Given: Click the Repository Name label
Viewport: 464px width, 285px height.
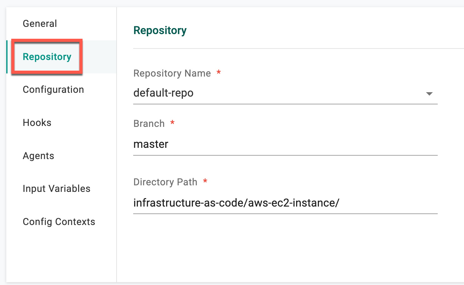Looking at the screenshot, I should [172, 73].
